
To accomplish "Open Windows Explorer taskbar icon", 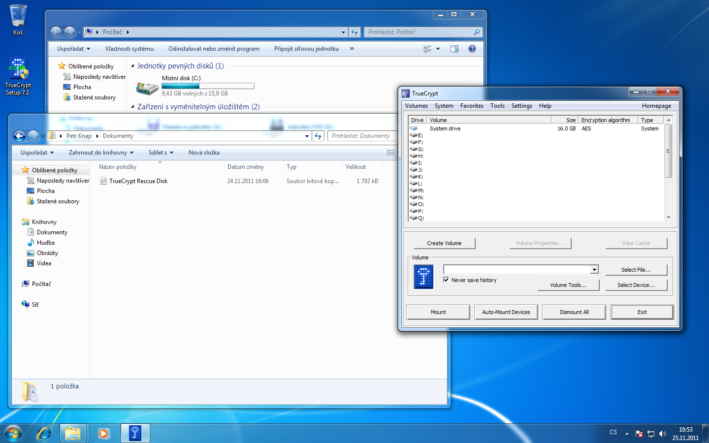I will (73, 433).
